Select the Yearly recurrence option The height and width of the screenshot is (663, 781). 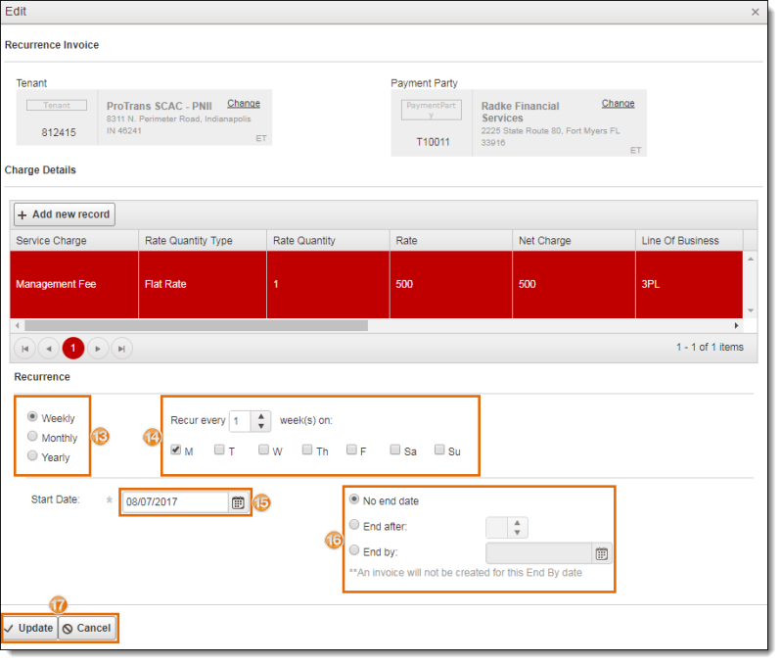pos(33,456)
